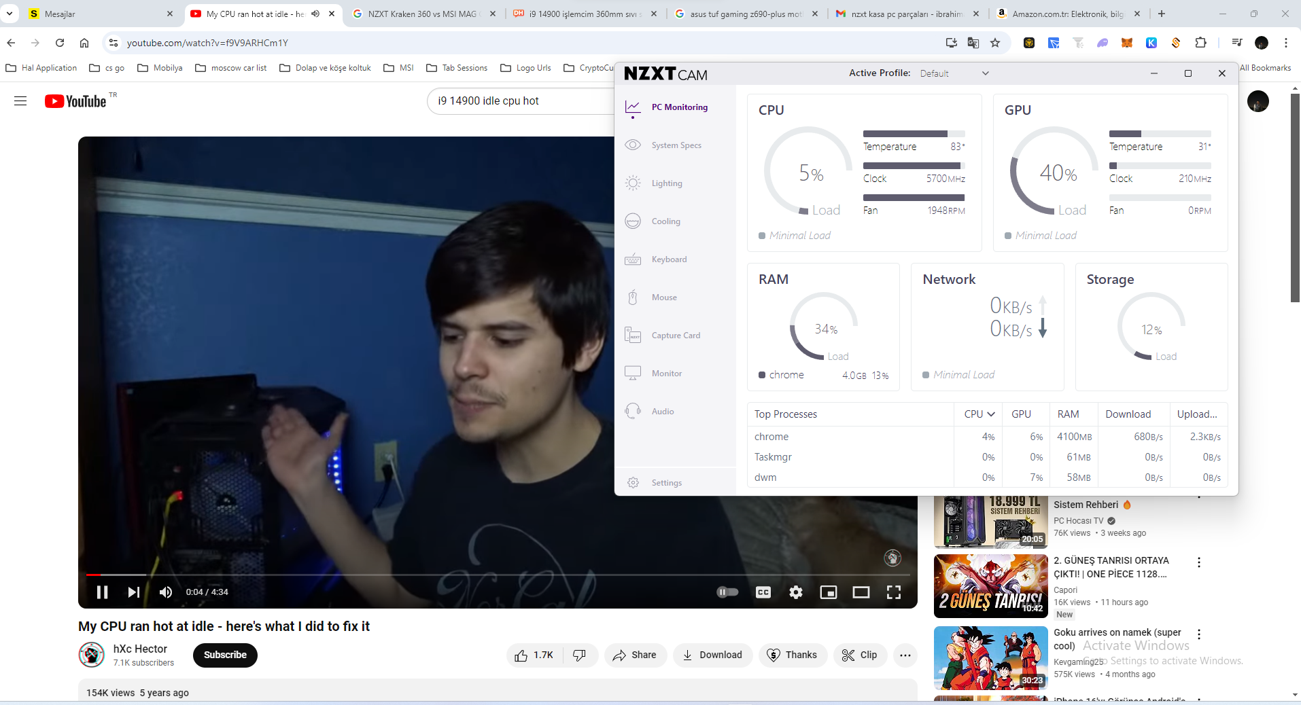
Task: Open YouTube player settings gear
Action: (796, 592)
